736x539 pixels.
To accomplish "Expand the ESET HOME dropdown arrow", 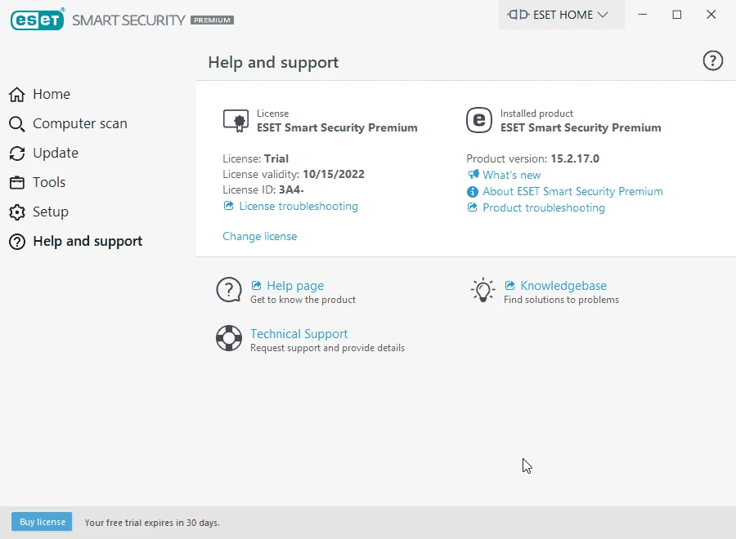I will click(x=603, y=15).
